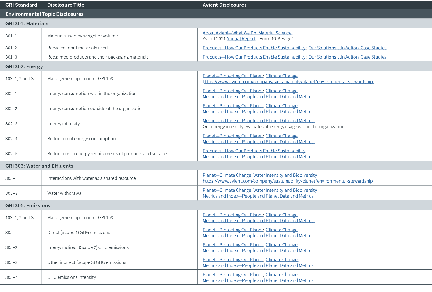Click Climate Change link for Management approach under GRI 305
The image size is (432, 292).
(281, 215)
